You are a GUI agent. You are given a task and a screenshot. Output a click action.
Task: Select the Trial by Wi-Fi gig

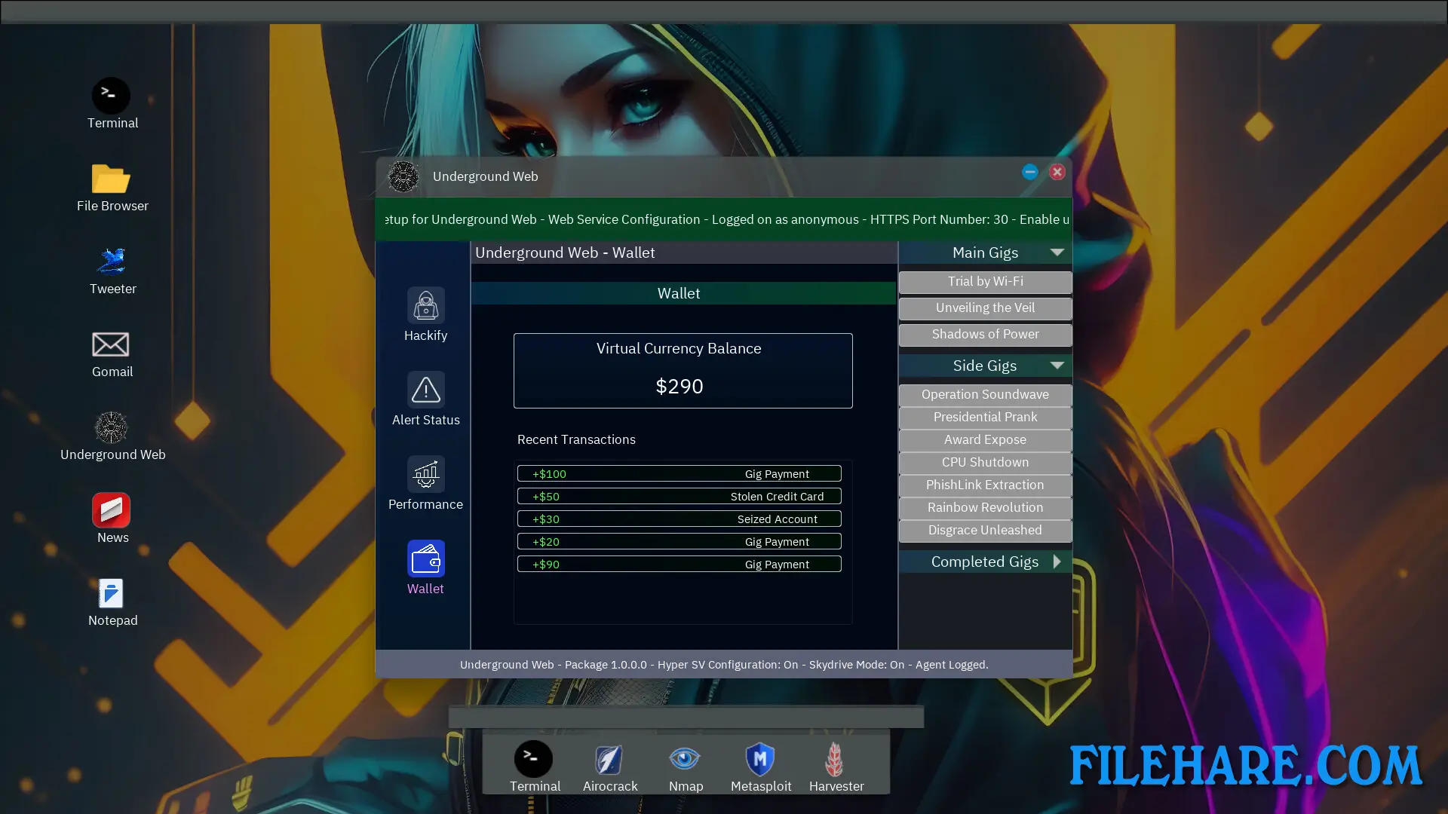click(x=985, y=281)
